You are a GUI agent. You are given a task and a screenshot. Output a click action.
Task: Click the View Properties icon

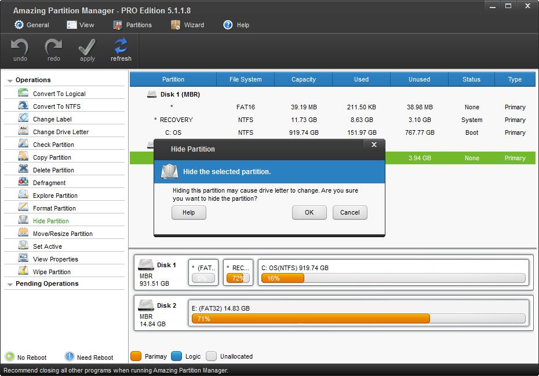(23, 258)
